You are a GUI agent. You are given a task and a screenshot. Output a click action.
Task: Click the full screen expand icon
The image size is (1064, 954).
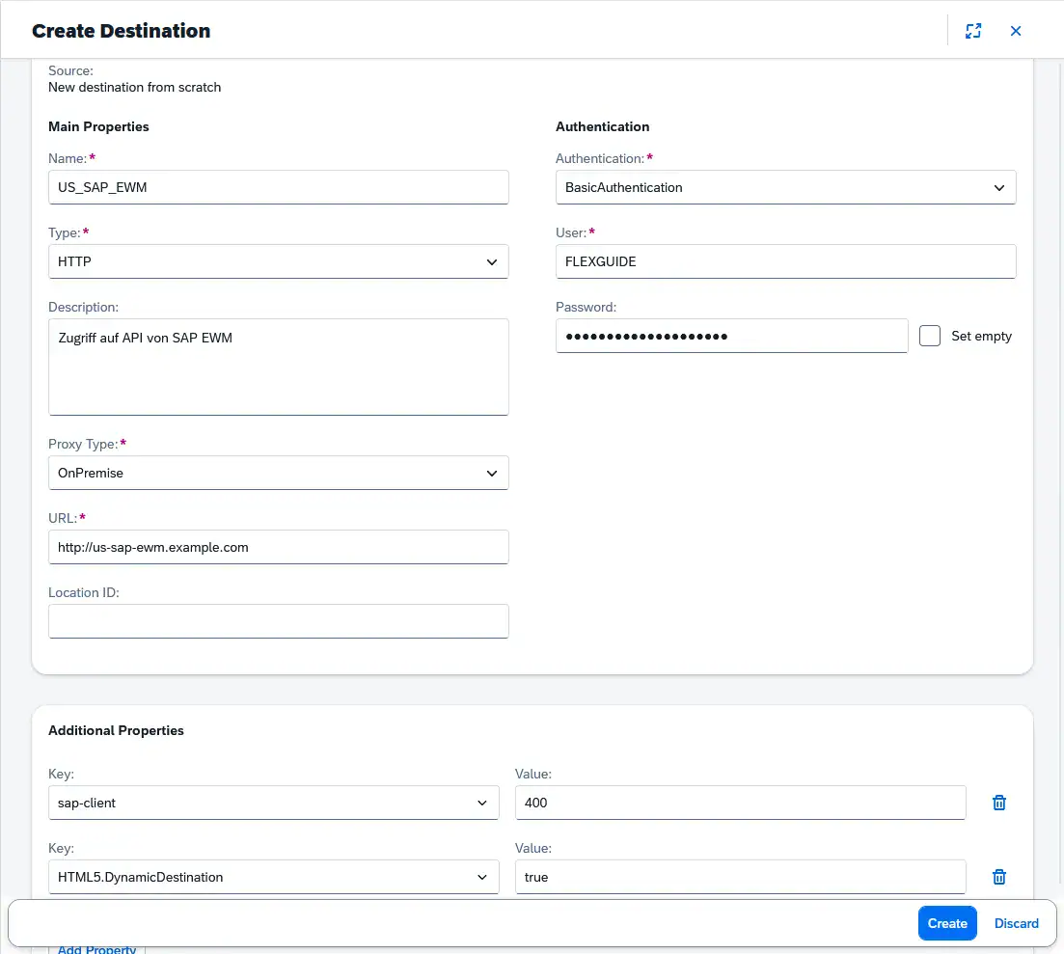(973, 31)
